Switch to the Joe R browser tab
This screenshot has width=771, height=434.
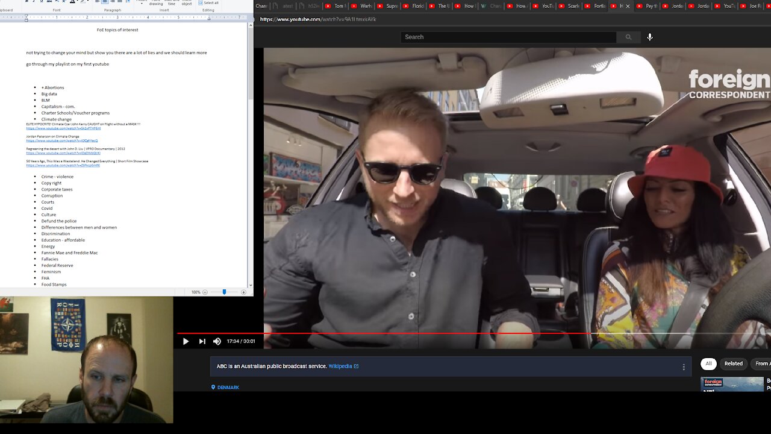pos(751,6)
